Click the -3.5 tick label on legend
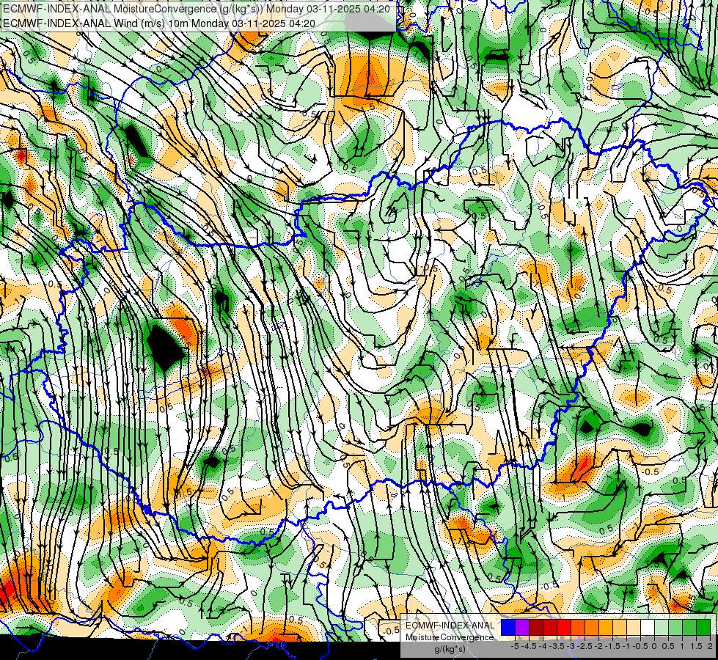This screenshot has width=718, height=660. coord(557,646)
